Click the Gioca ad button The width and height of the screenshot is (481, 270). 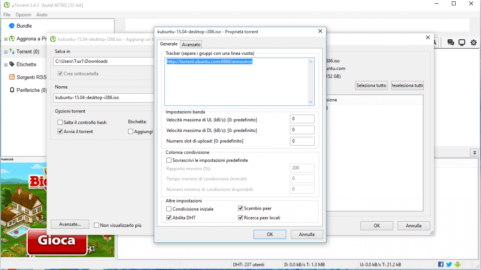[57, 242]
